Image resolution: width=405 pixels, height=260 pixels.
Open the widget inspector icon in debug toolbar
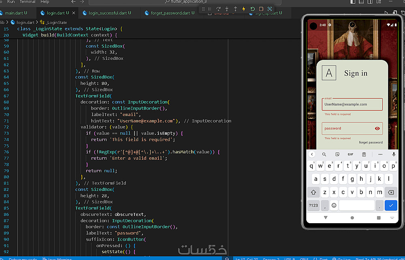coord(270,9)
